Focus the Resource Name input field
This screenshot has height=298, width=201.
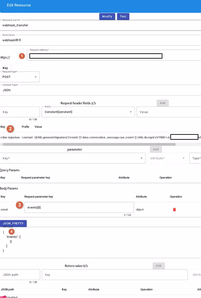point(99,25)
